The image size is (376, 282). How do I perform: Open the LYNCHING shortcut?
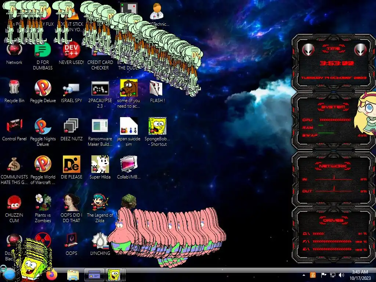pos(100,244)
